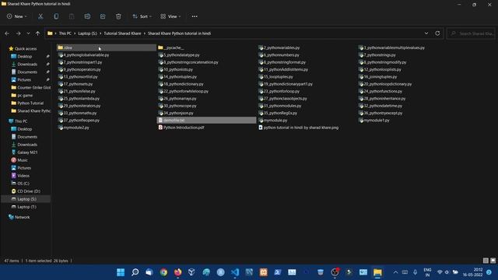Go back with the Back arrow
498x280 pixels.
pos(7,33)
